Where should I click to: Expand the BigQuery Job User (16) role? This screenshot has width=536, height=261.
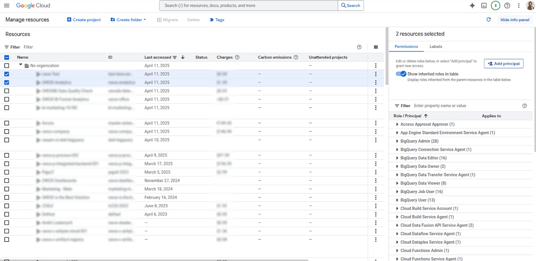397,192
